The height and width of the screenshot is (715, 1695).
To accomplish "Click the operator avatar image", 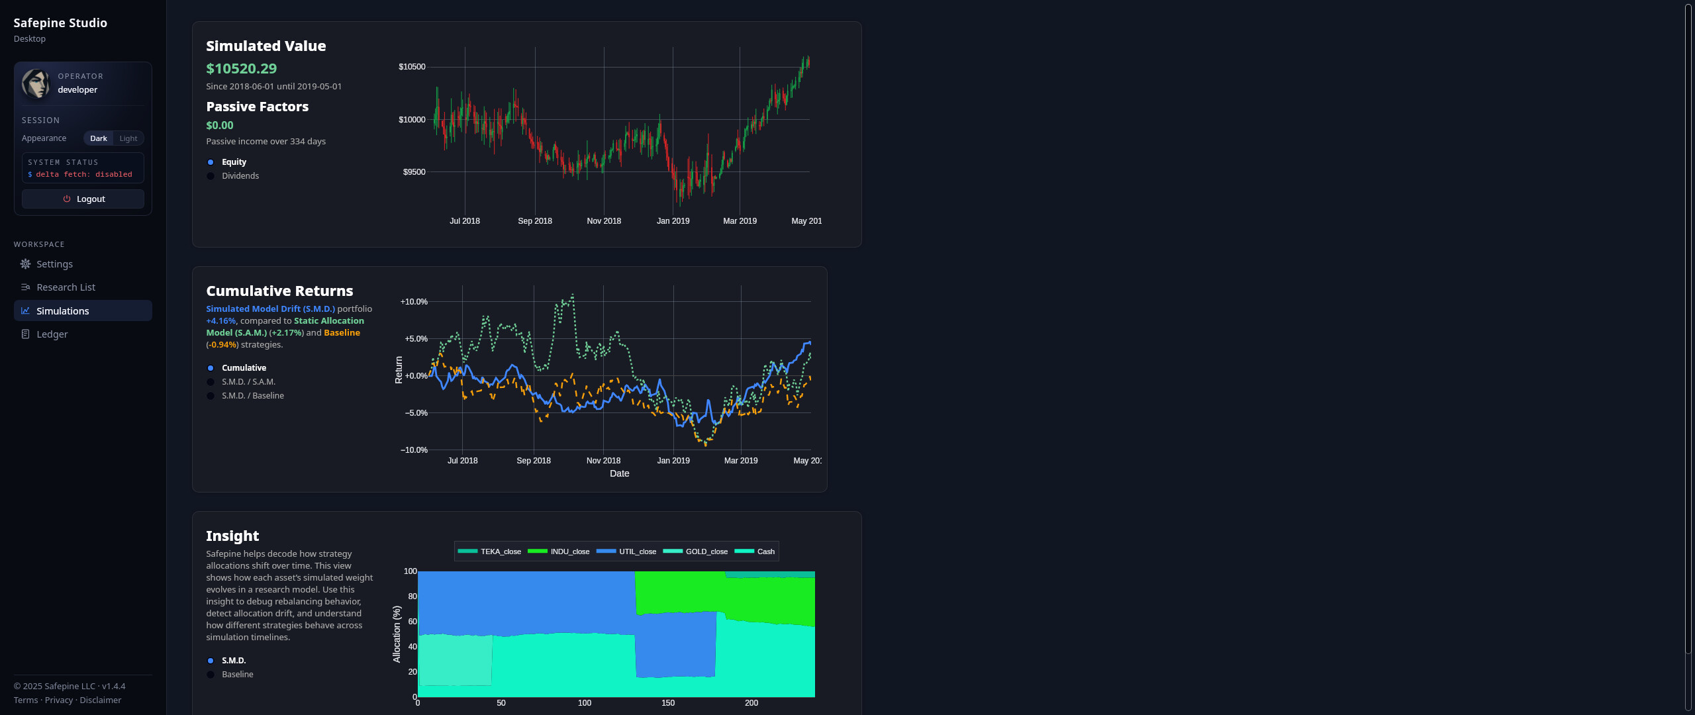I will pyautogui.click(x=36, y=84).
